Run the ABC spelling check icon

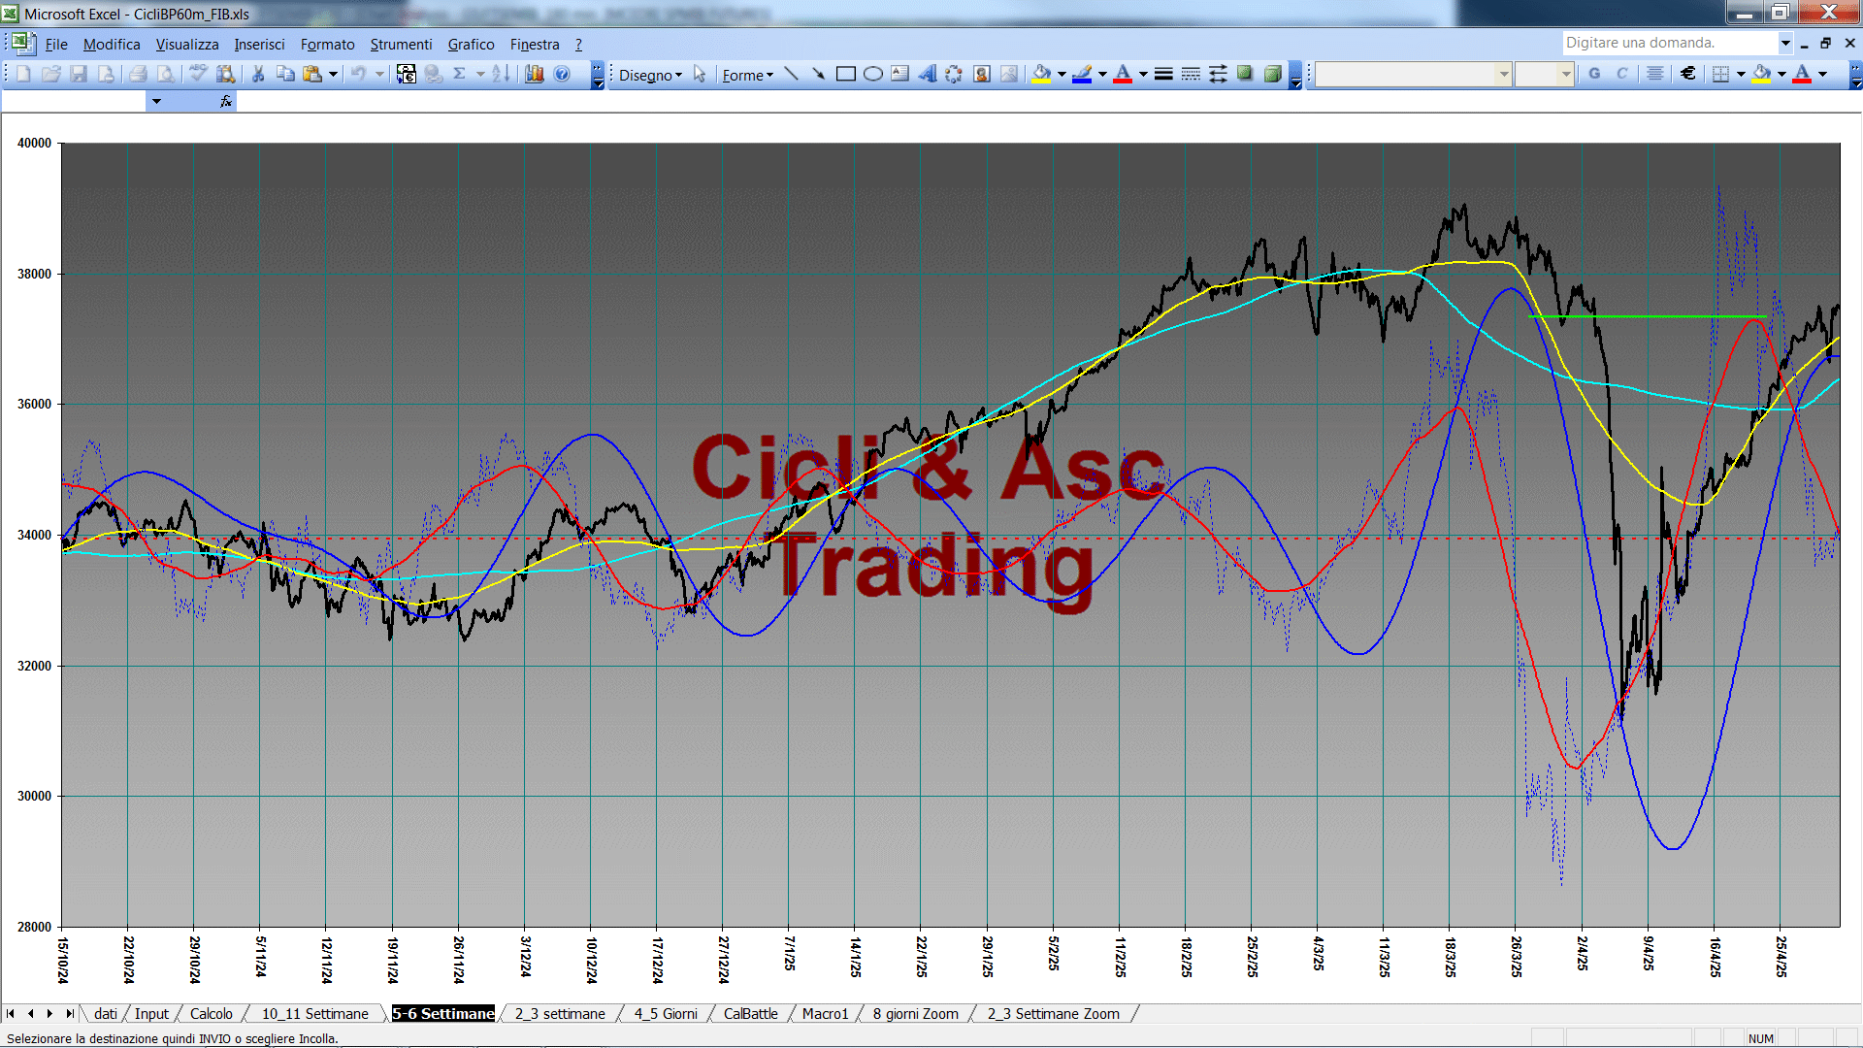tap(198, 74)
